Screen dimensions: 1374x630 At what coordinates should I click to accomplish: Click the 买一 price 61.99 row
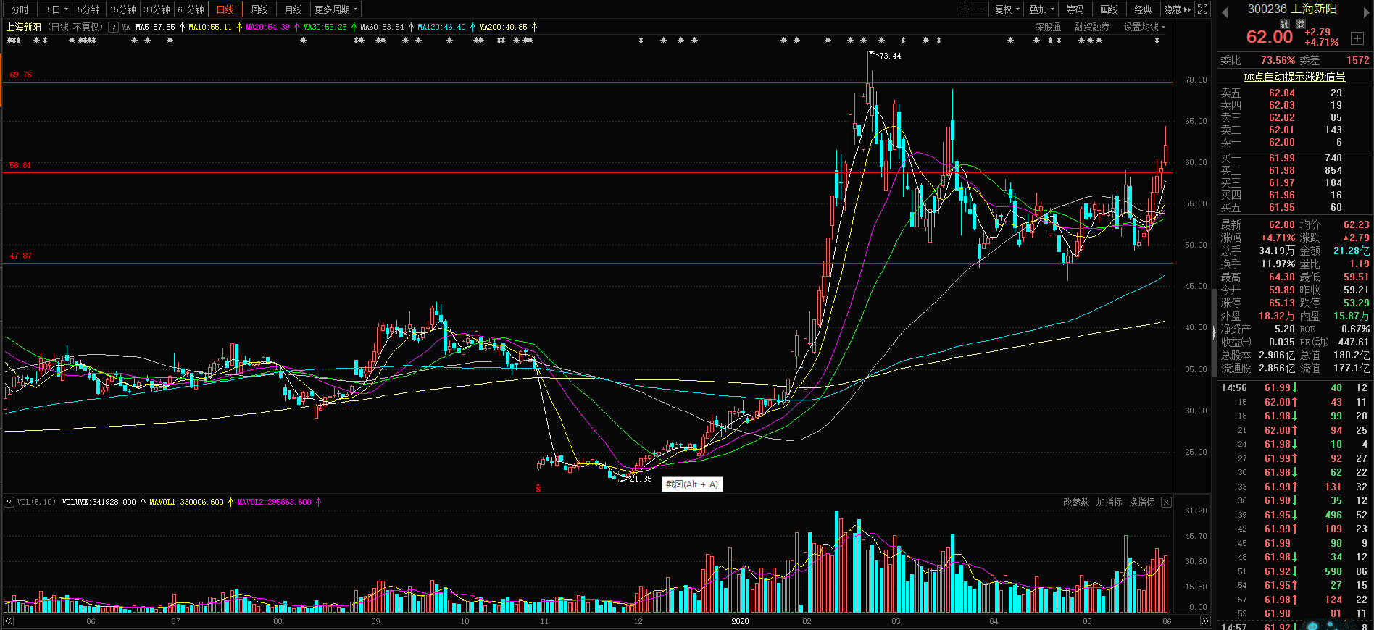pyautogui.click(x=1295, y=158)
